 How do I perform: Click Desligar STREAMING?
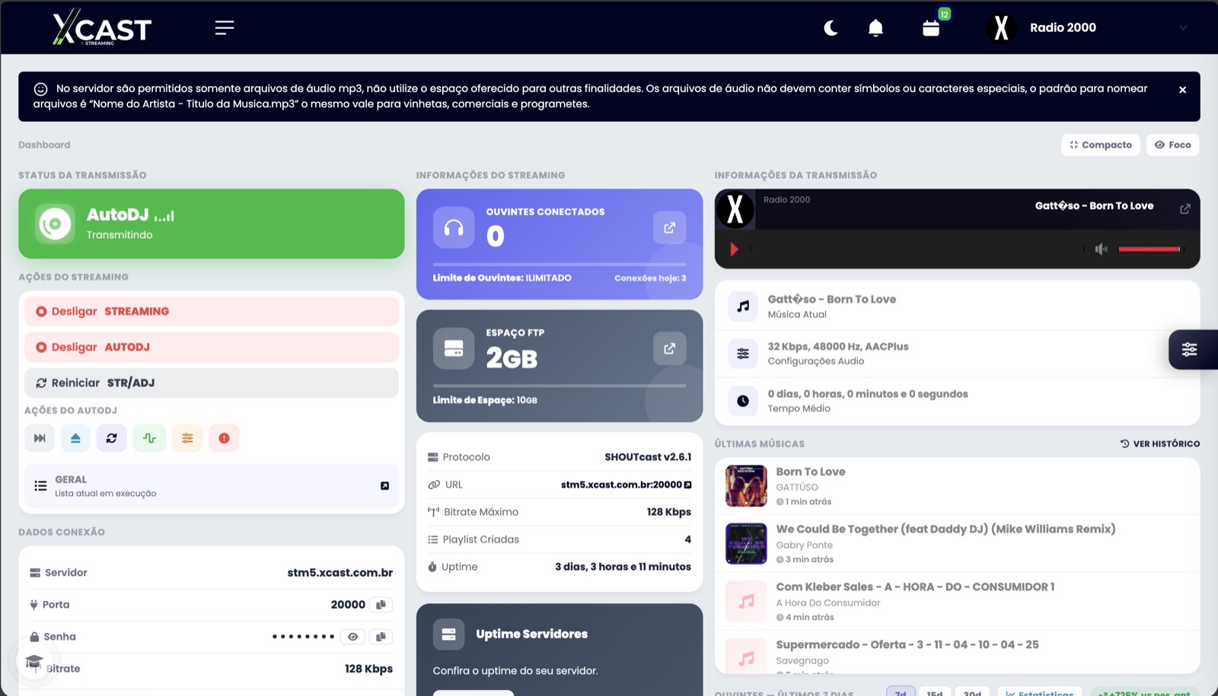click(212, 311)
